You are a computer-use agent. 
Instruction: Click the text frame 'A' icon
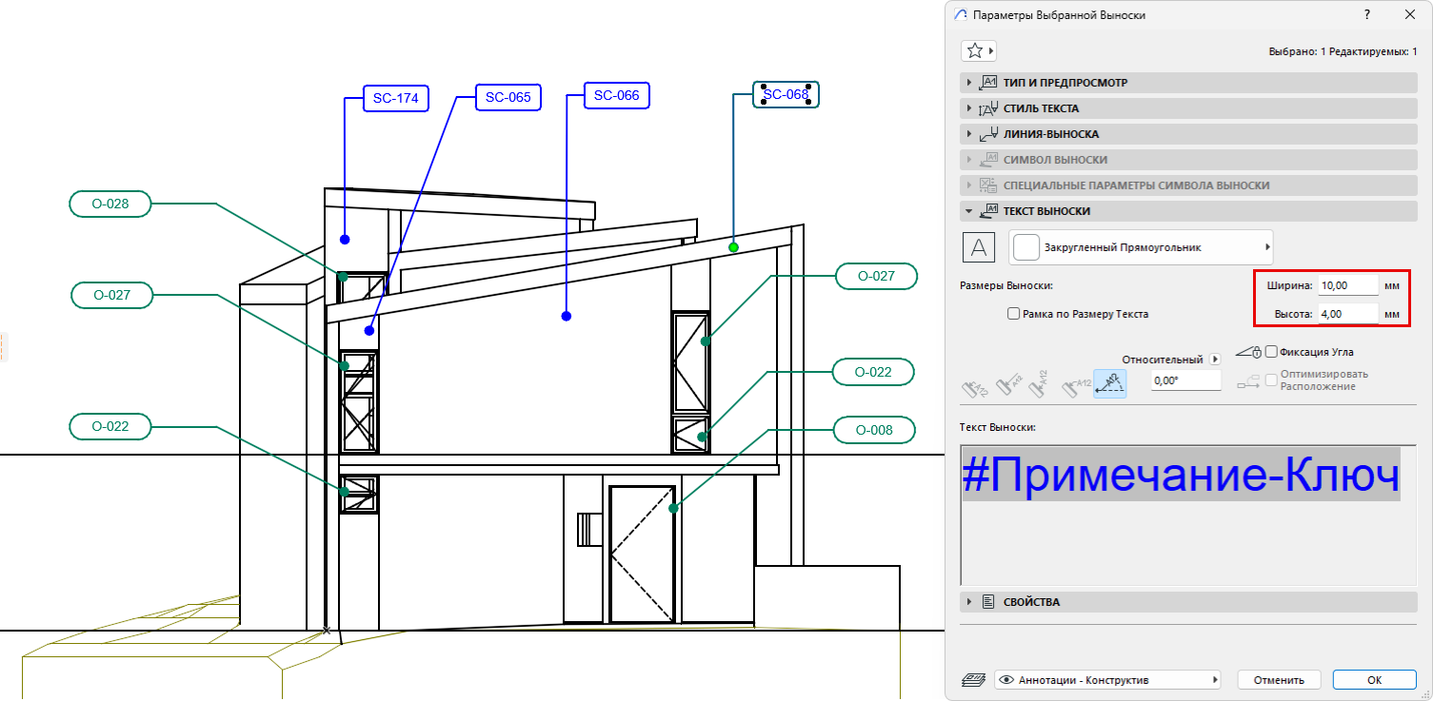click(979, 247)
